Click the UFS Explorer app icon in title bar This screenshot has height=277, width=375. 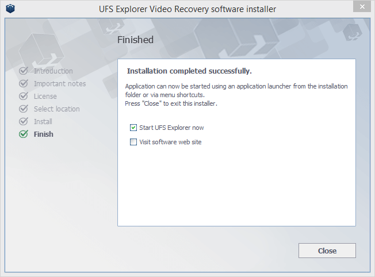[x=10, y=9]
